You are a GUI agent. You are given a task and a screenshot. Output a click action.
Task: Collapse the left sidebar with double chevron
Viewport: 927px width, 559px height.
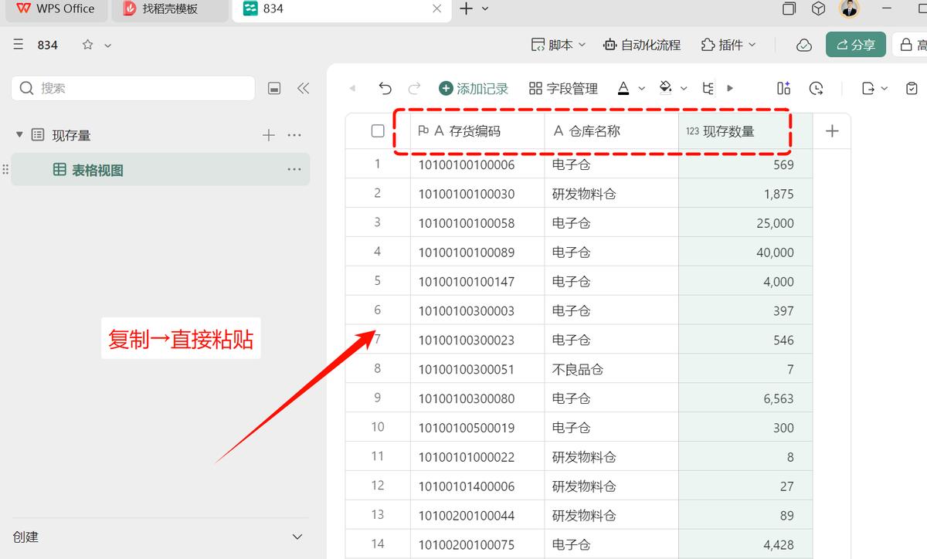[303, 89]
